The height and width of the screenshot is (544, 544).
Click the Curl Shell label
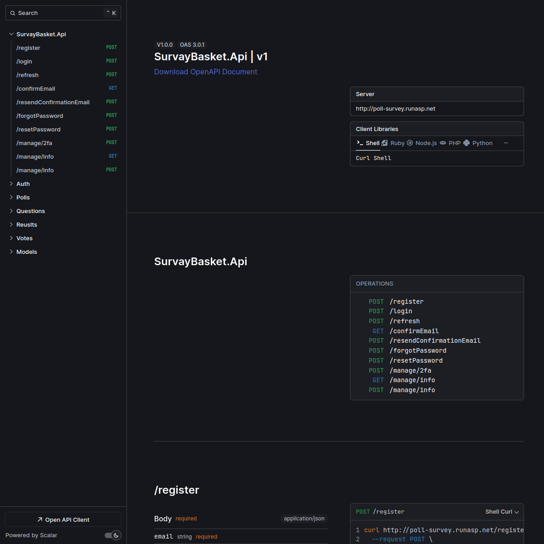[x=374, y=158]
